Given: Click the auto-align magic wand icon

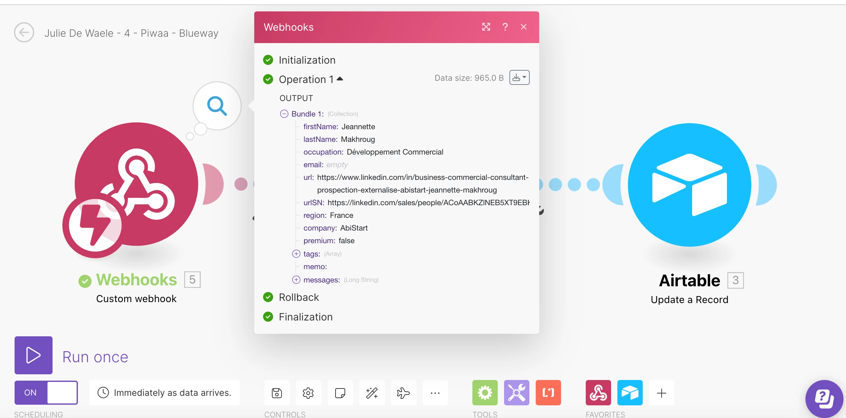Looking at the screenshot, I should coord(372,393).
